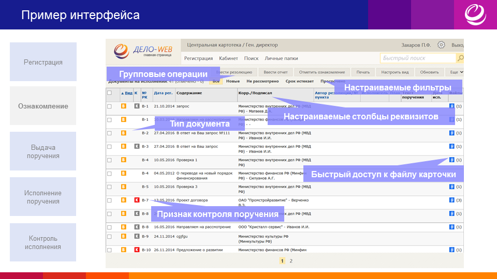
Task: Check the box for В-5 Проверка 3 row
Action: pos(109,187)
